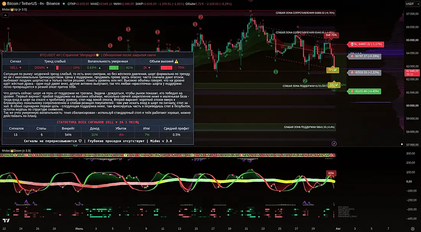Click the Волатильность умеренная header
The width and height of the screenshot is (421, 232).
click(x=108, y=61)
